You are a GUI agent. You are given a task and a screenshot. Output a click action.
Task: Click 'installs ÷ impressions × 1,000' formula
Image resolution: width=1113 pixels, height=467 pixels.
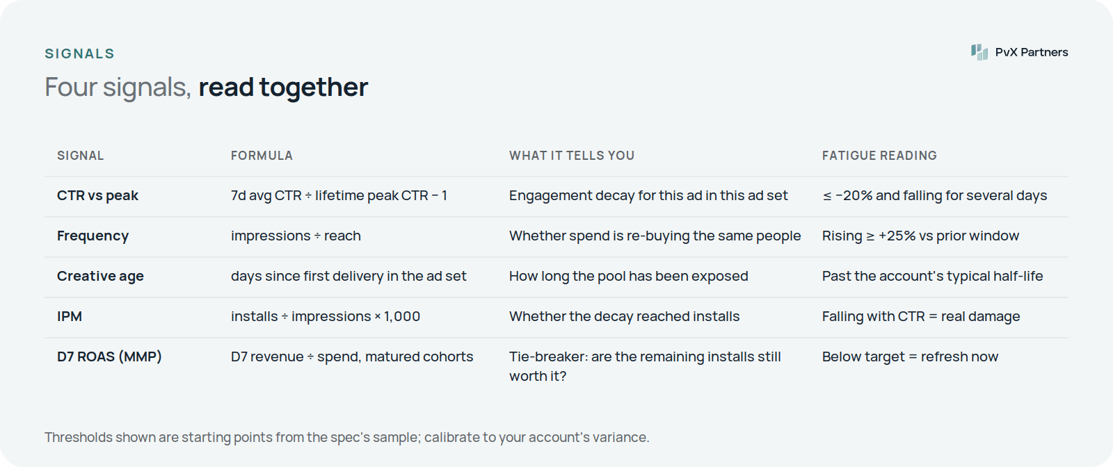(x=326, y=317)
